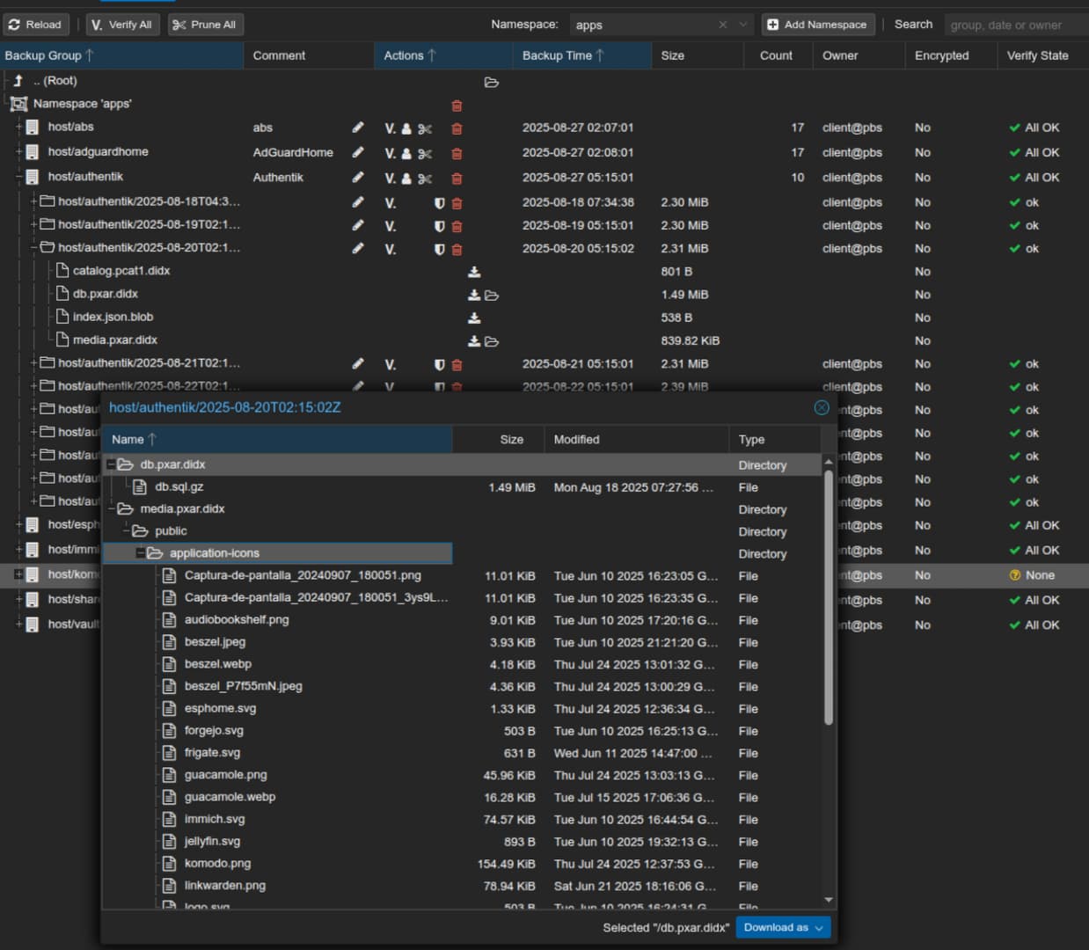Image resolution: width=1089 pixels, height=950 pixels.
Task: Browse media.pxar.didx with folder icon
Action: pyautogui.click(x=492, y=341)
